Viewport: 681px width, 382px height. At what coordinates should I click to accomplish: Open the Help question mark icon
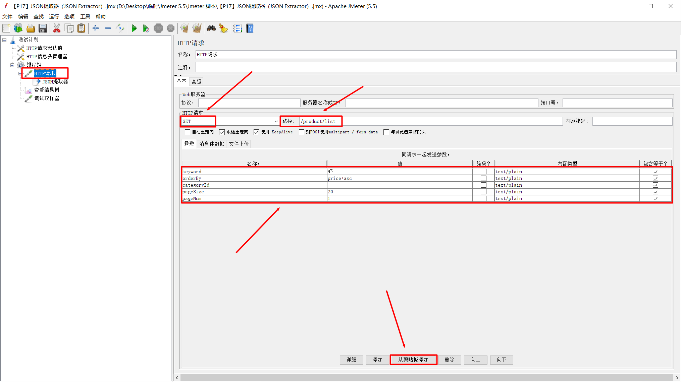[x=250, y=28]
